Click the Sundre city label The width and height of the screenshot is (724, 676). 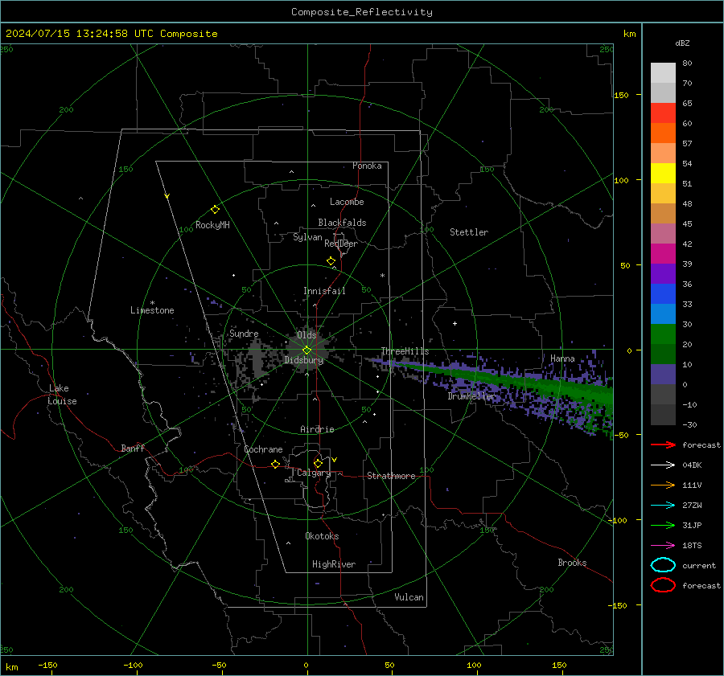pos(244,334)
